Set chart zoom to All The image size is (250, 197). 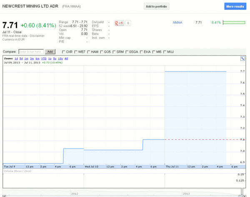click(x=66, y=58)
